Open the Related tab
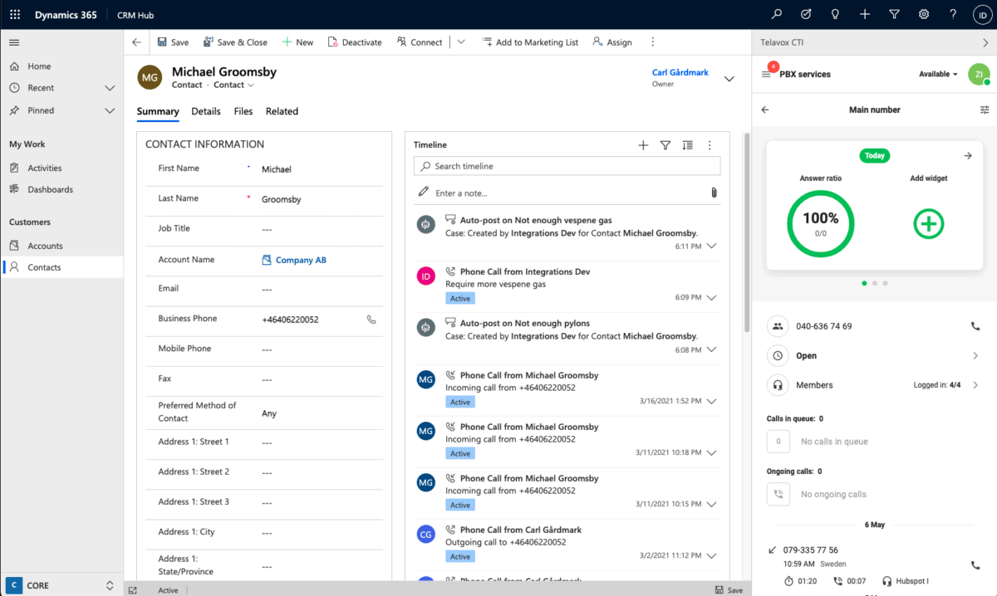 point(282,111)
